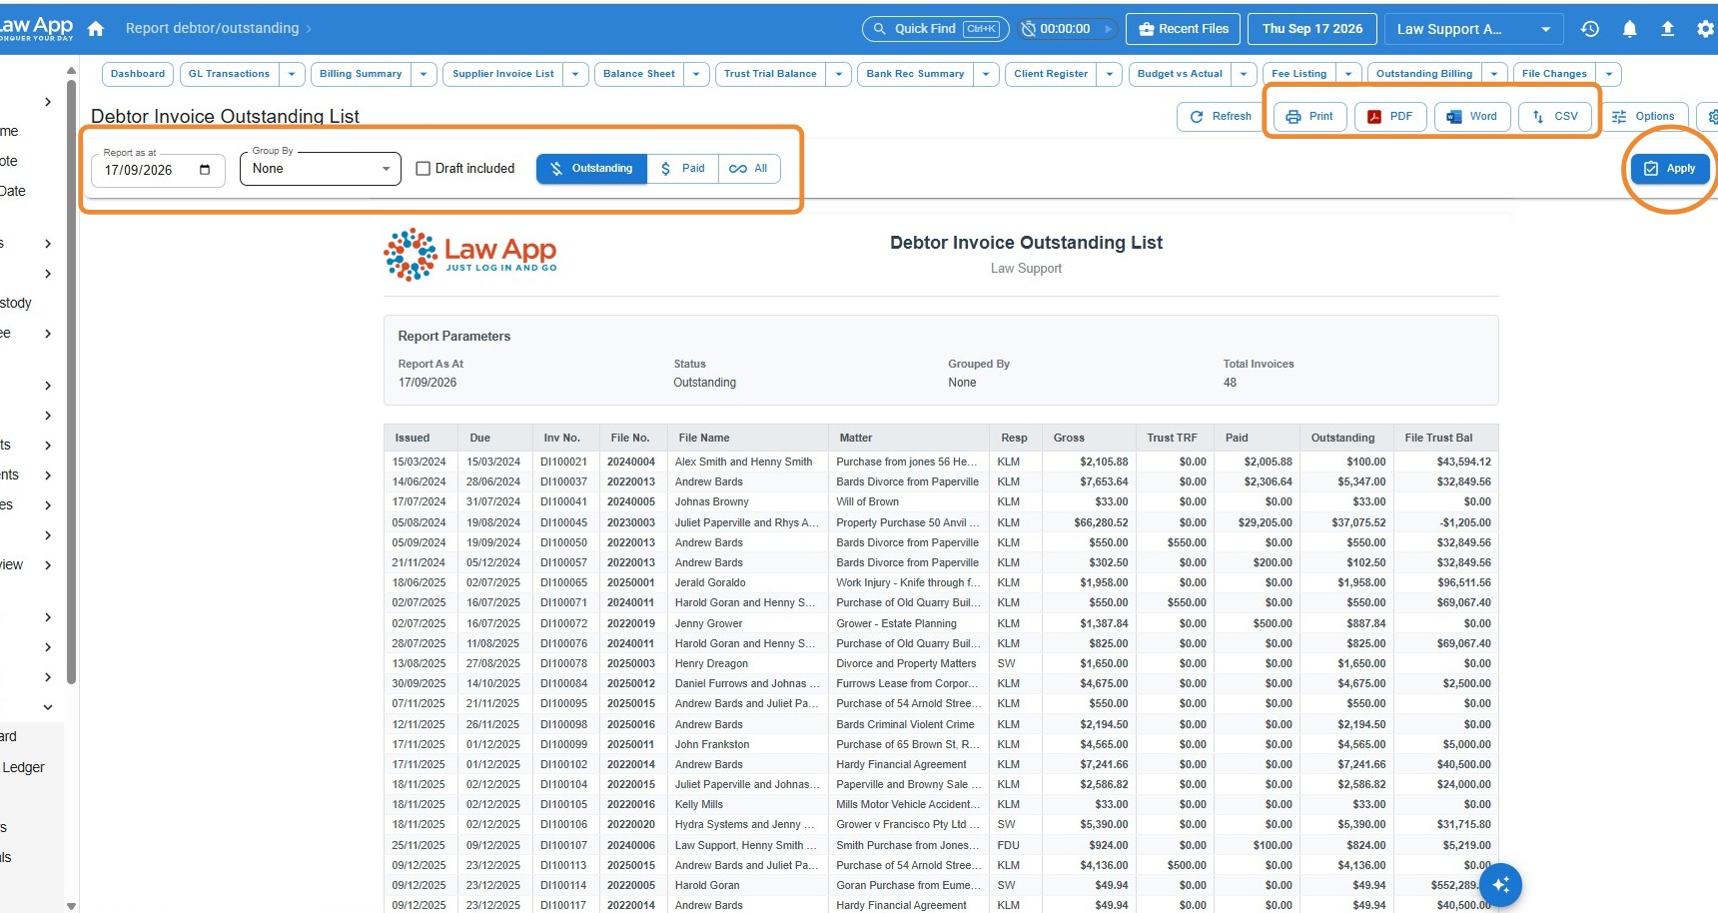Open report Options
Screen dimensions: 1718x913
pyautogui.click(x=1643, y=116)
